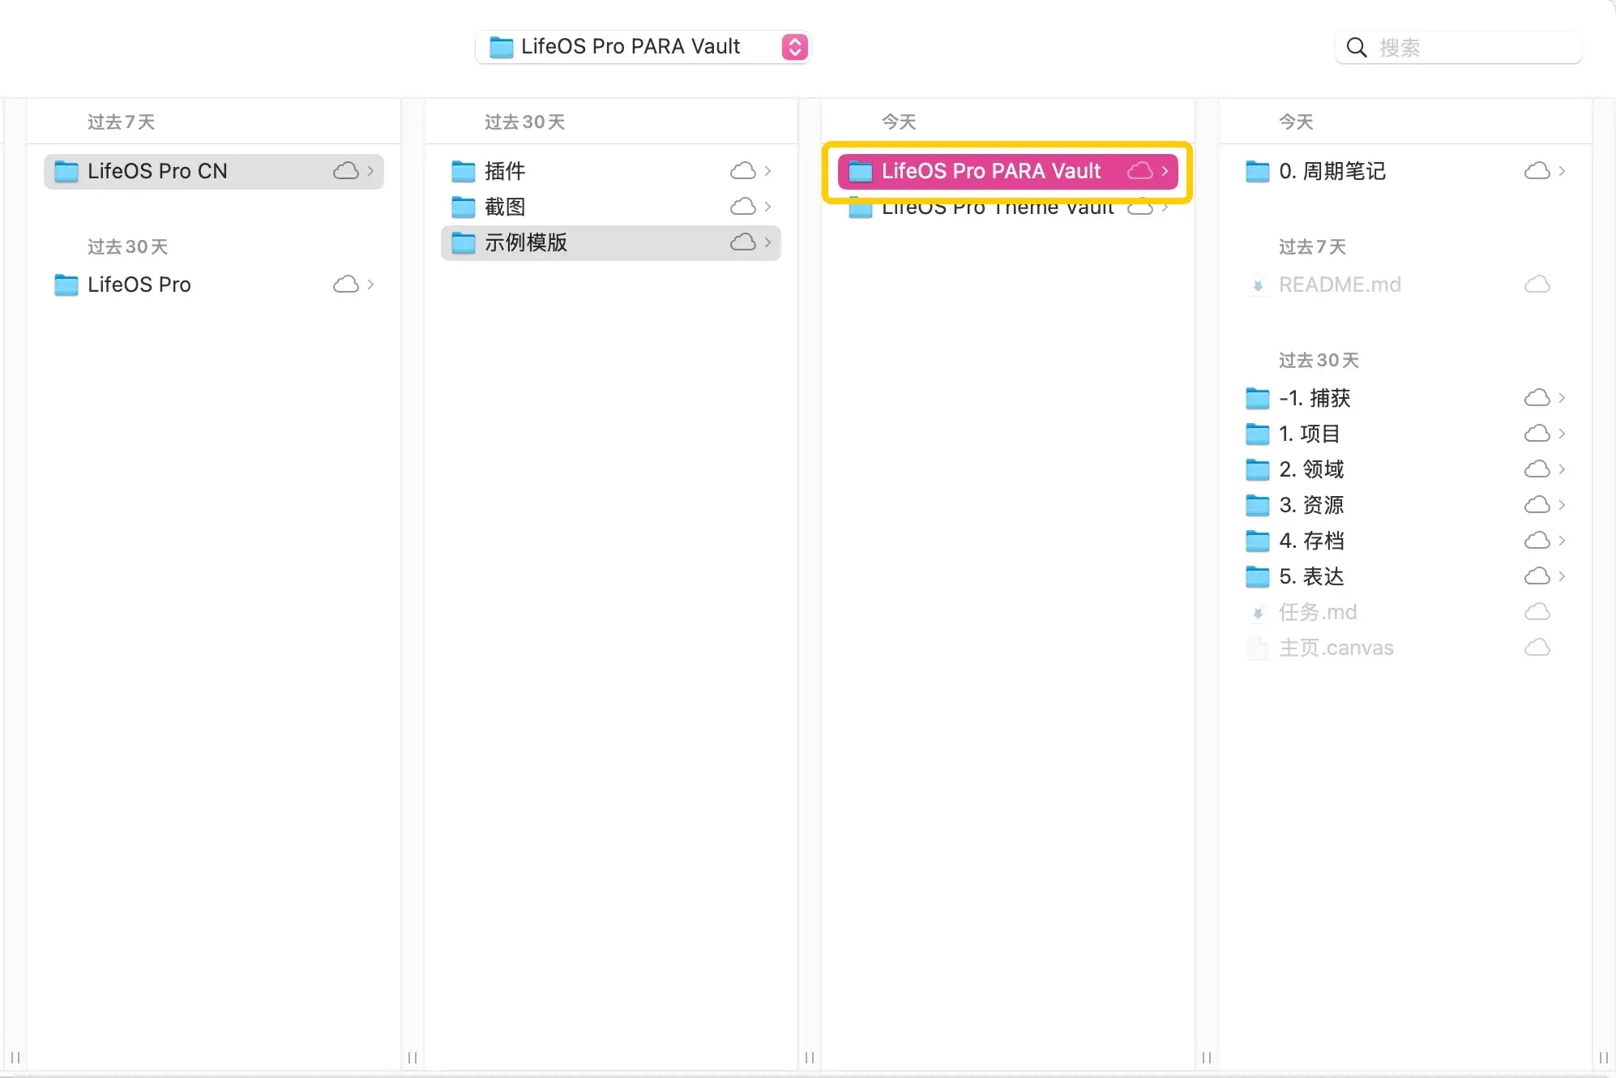Click the cloud download icon beside 截图
This screenshot has width=1616, height=1078.
[x=742, y=207]
